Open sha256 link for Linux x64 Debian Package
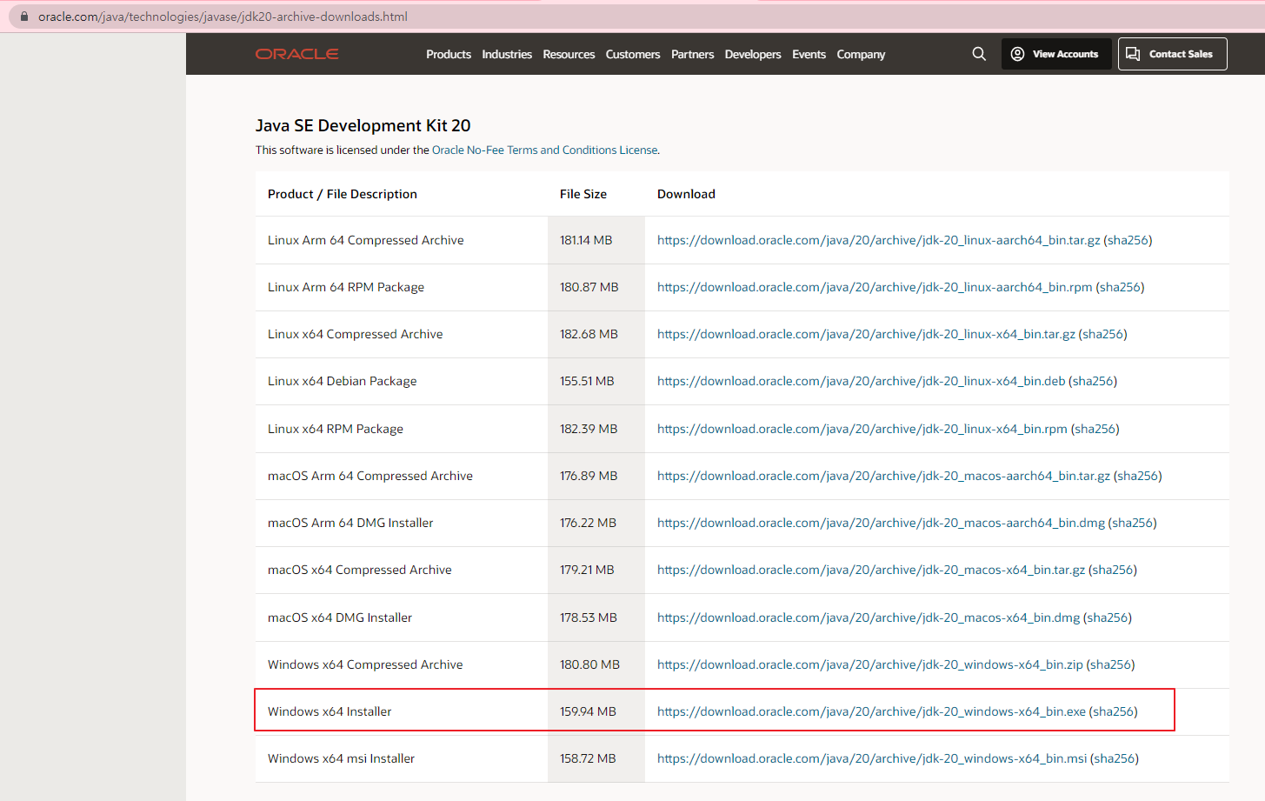 click(1093, 381)
